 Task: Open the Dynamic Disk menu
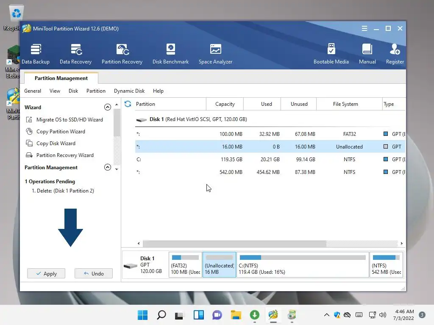129,91
